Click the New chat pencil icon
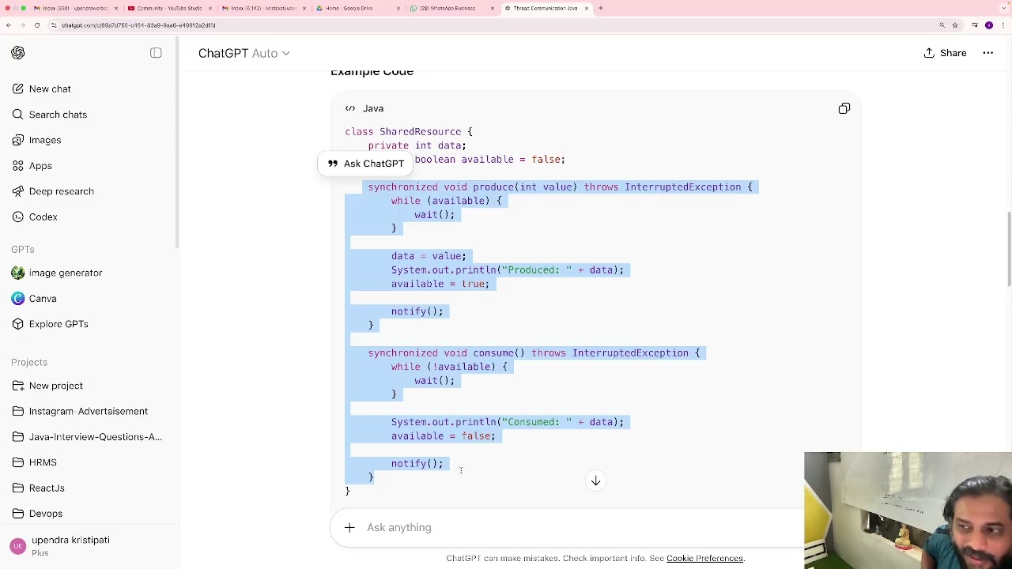Screen dimensions: 1012x569 click(18, 89)
